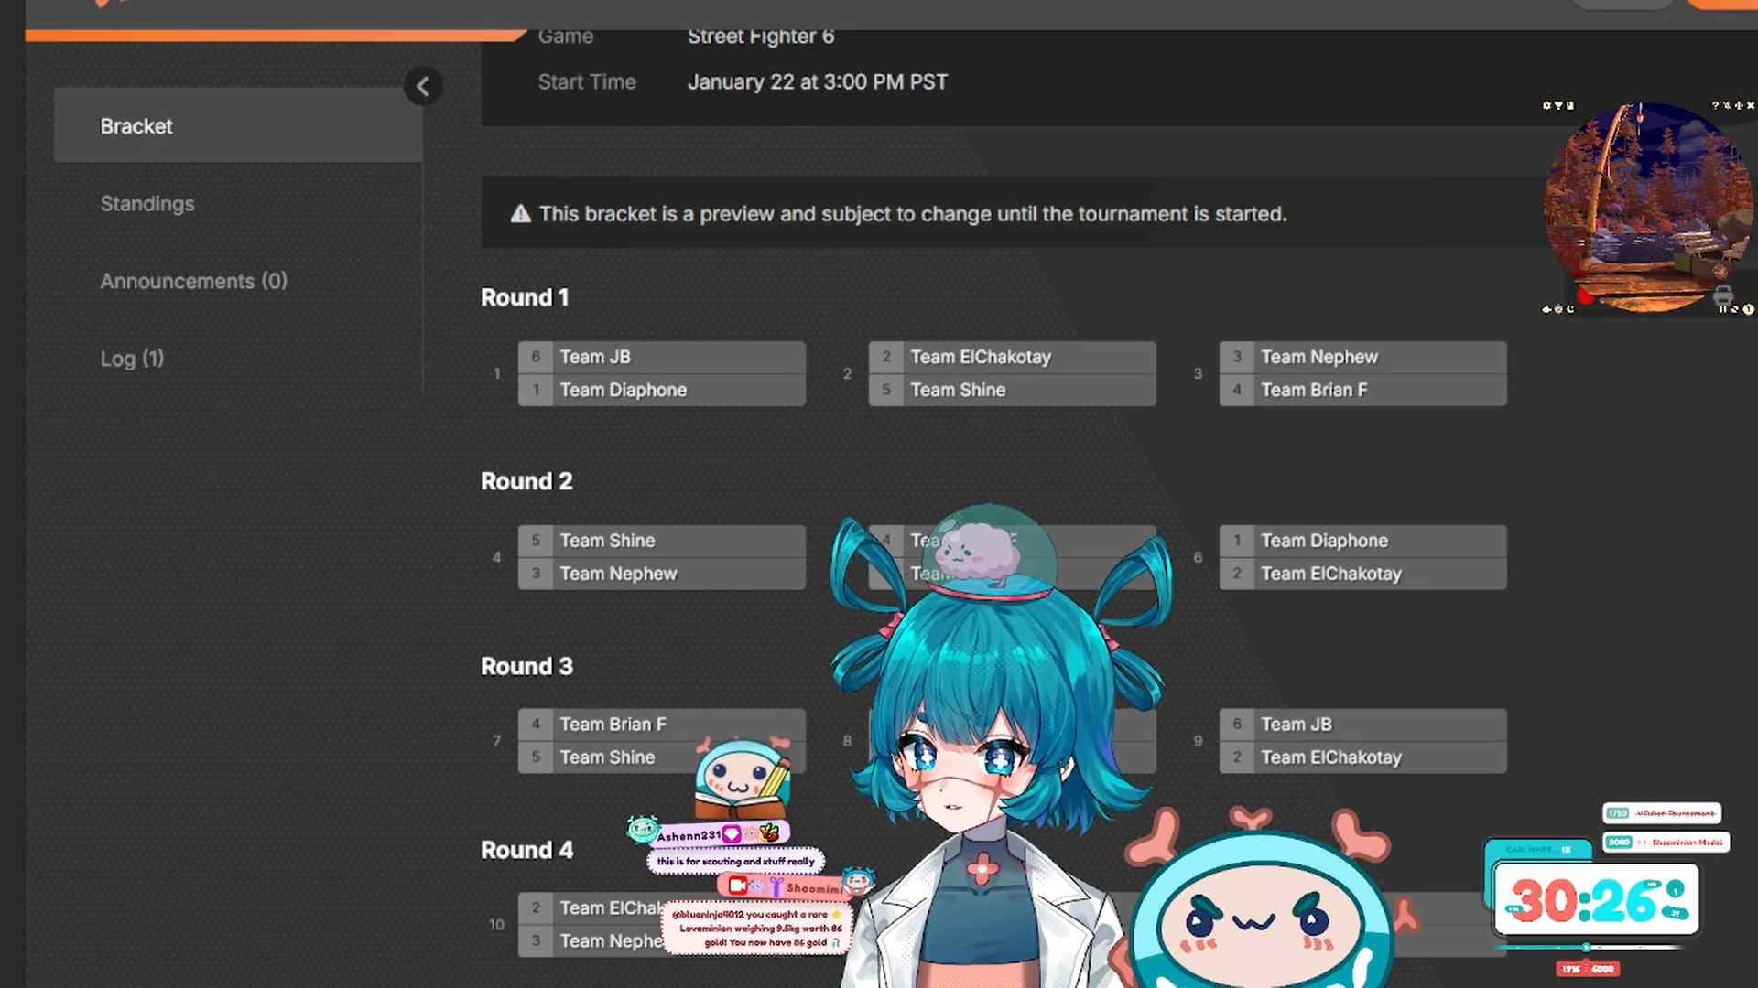This screenshot has height=988, width=1758.
Task: Open Announcements (0) in sidebar
Action: pos(193,281)
